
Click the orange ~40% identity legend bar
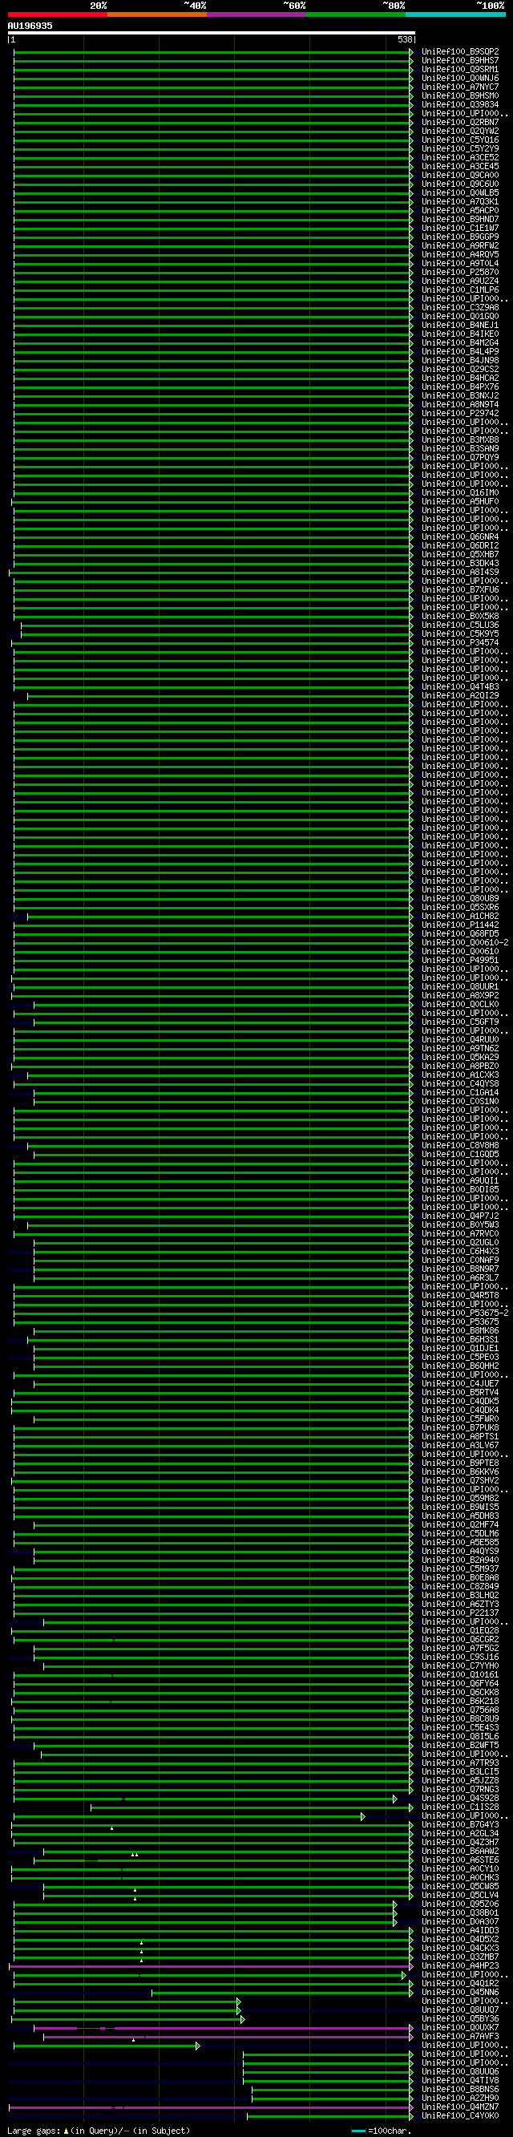pos(156,14)
